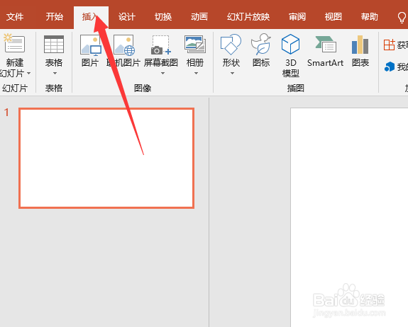Click the 获取加载项 add-ins store icon
Viewport: 408px width, 327px height.
(390, 45)
